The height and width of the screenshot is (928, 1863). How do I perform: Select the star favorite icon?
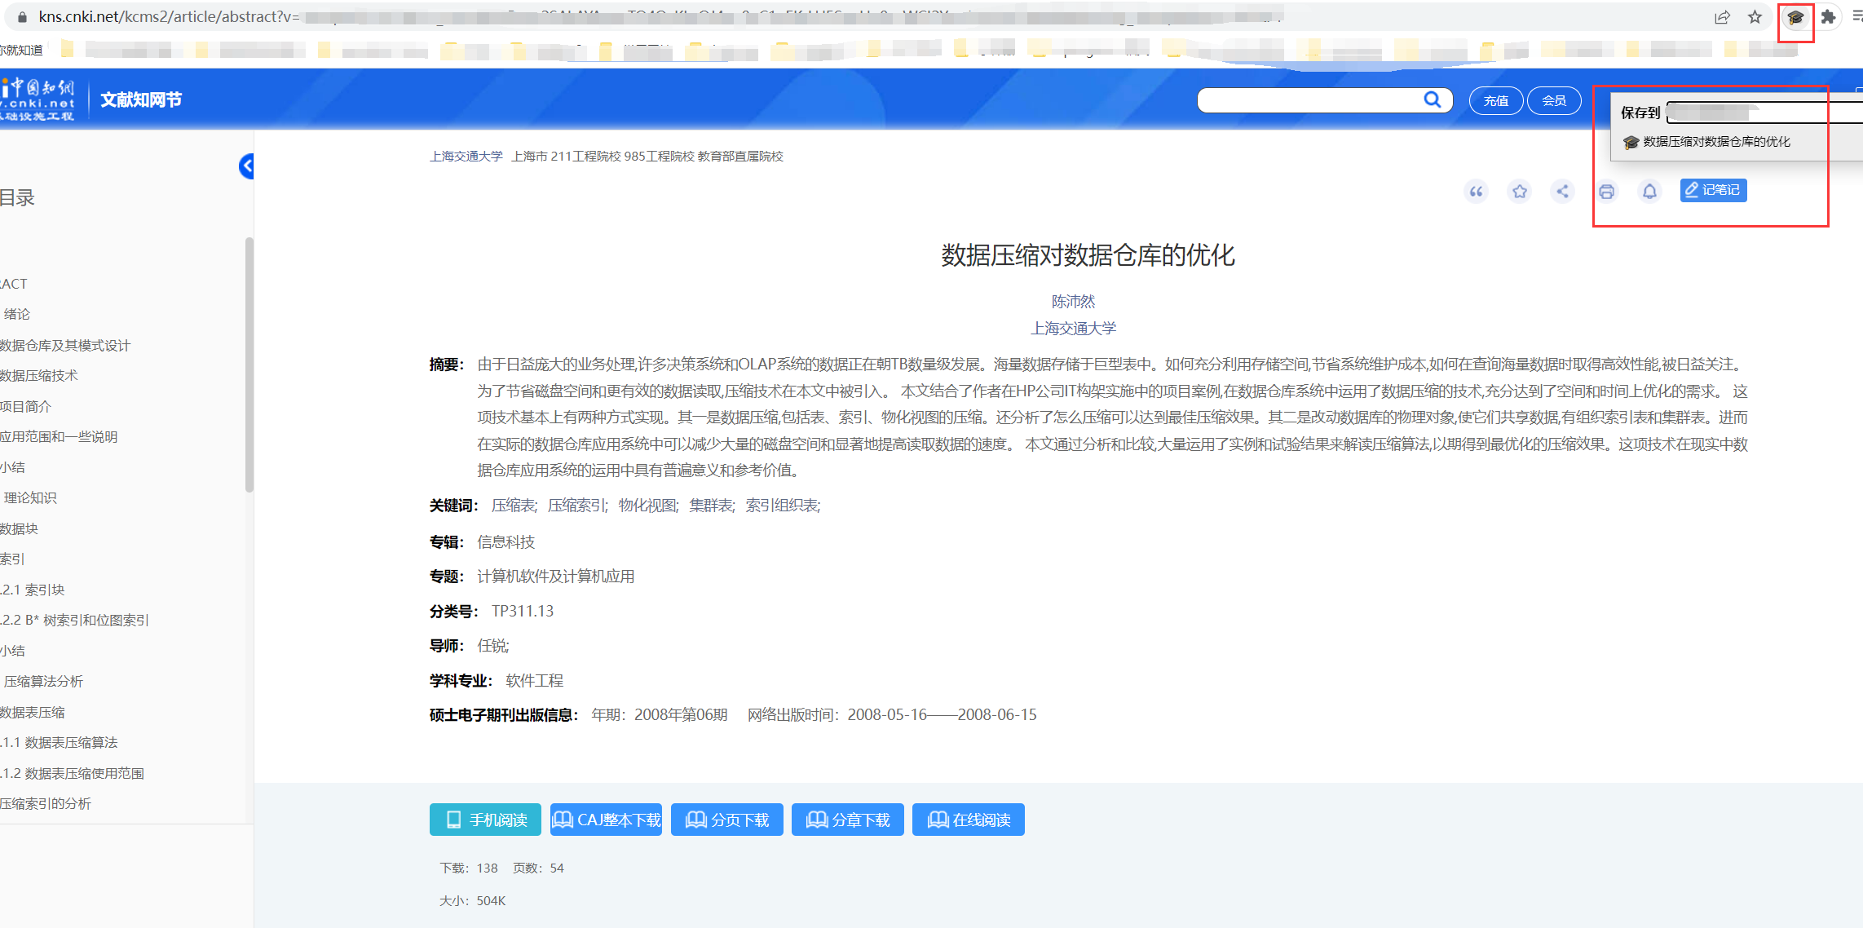[x=1519, y=191]
